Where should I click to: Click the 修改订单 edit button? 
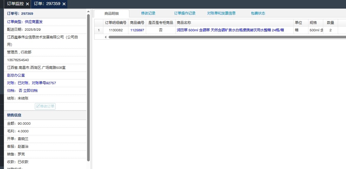tap(45, 106)
